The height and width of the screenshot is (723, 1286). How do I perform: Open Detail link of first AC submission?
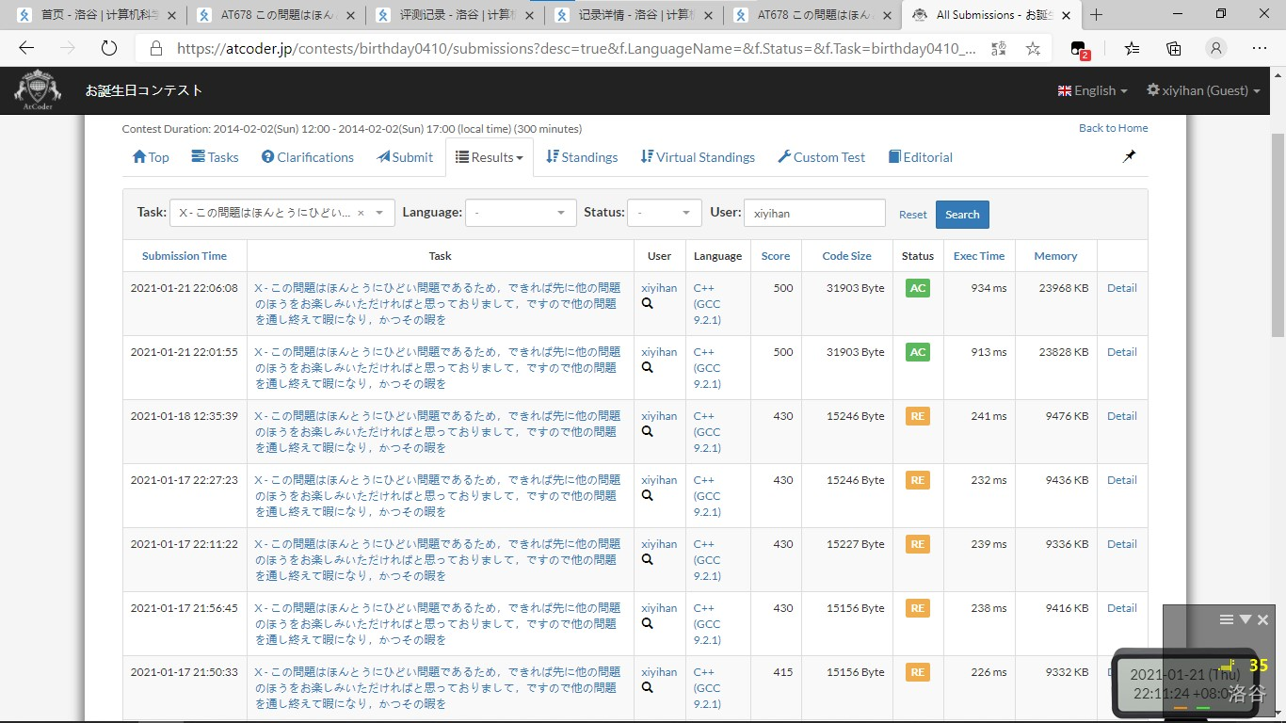(x=1121, y=288)
